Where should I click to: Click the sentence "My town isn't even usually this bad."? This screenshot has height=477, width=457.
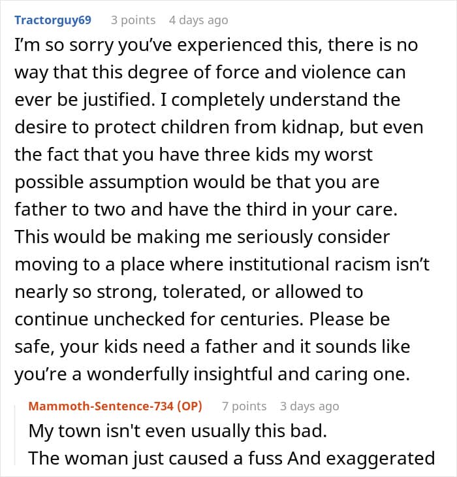tap(178, 431)
